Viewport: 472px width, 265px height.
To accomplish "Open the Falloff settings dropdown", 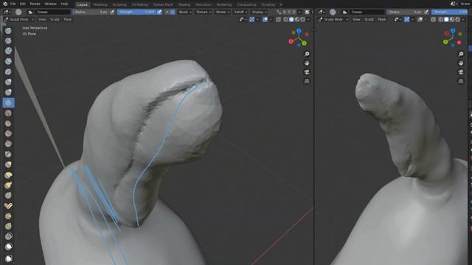I will 240,12.
